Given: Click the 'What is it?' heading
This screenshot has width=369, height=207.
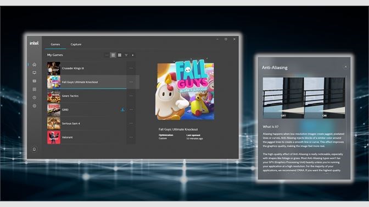Looking at the screenshot, I should 270,127.
